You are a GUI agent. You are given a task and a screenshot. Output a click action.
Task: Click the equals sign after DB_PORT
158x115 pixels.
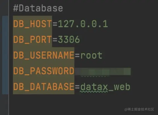[55, 40]
